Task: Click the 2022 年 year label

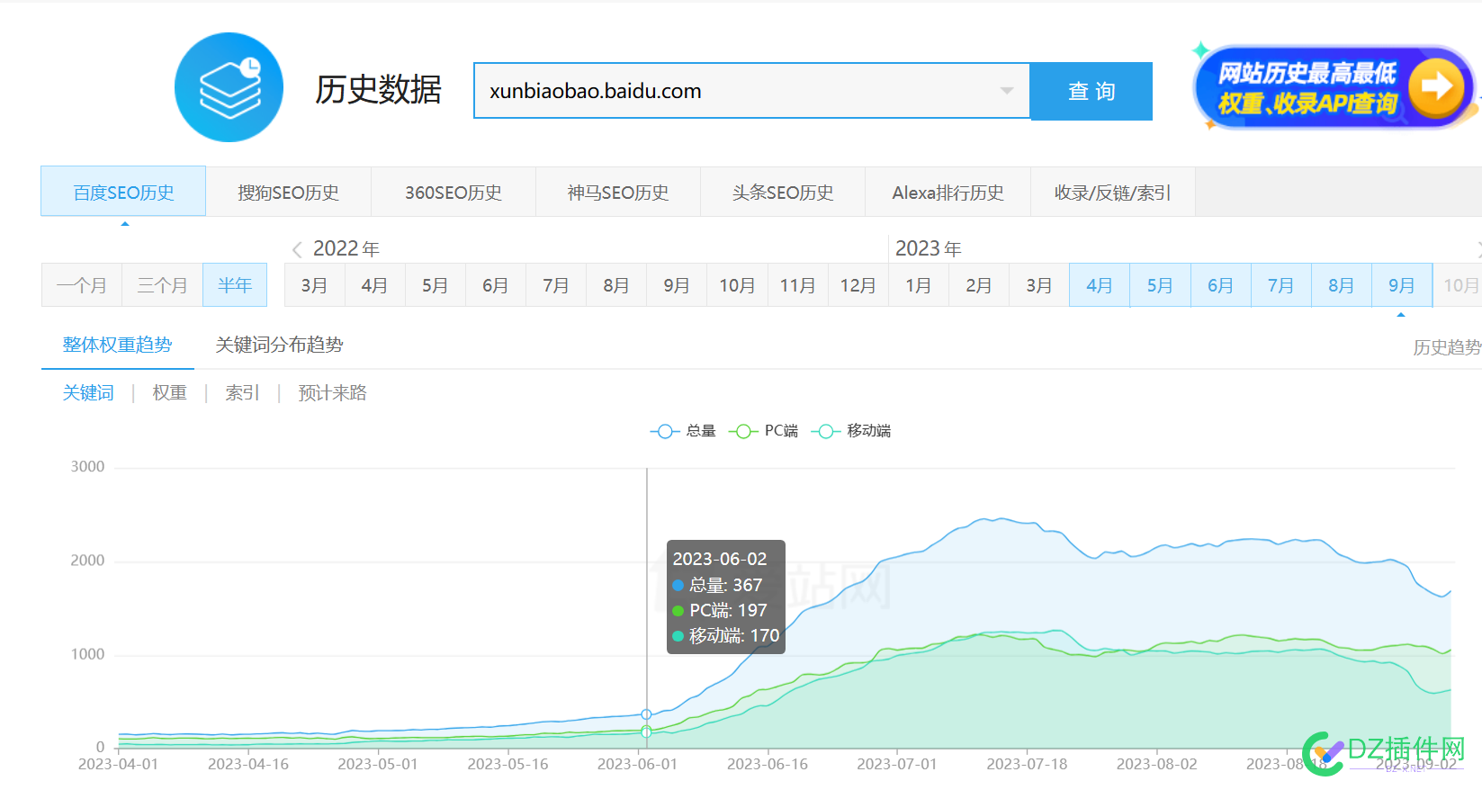Action: pos(346,248)
